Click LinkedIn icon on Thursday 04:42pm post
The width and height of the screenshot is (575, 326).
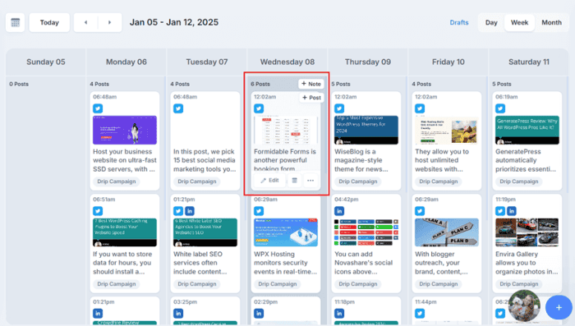tap(339, 211)
